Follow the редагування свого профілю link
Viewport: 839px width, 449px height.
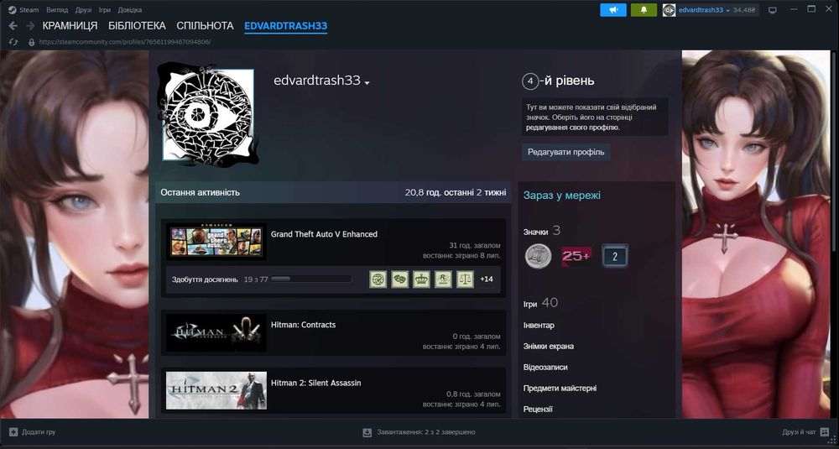point(572,128)
